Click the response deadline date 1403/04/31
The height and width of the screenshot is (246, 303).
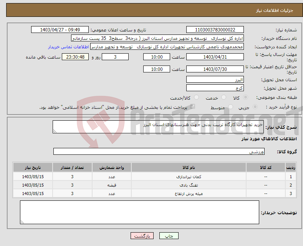[215, 57]
